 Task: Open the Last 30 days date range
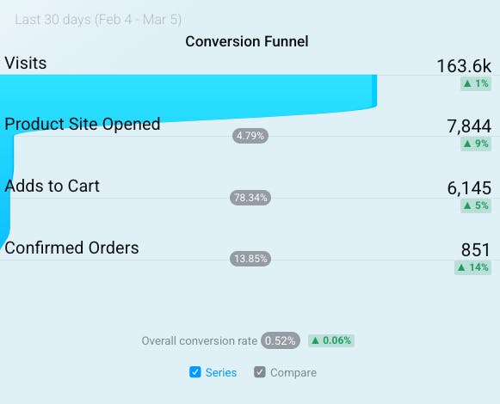98,20
